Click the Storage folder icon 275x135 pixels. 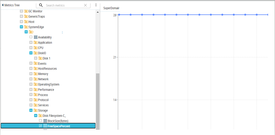point(36,110)
